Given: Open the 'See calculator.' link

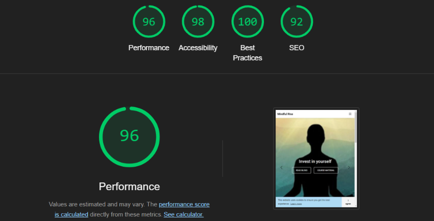Looking at the screenshot, I should (184, 214).
